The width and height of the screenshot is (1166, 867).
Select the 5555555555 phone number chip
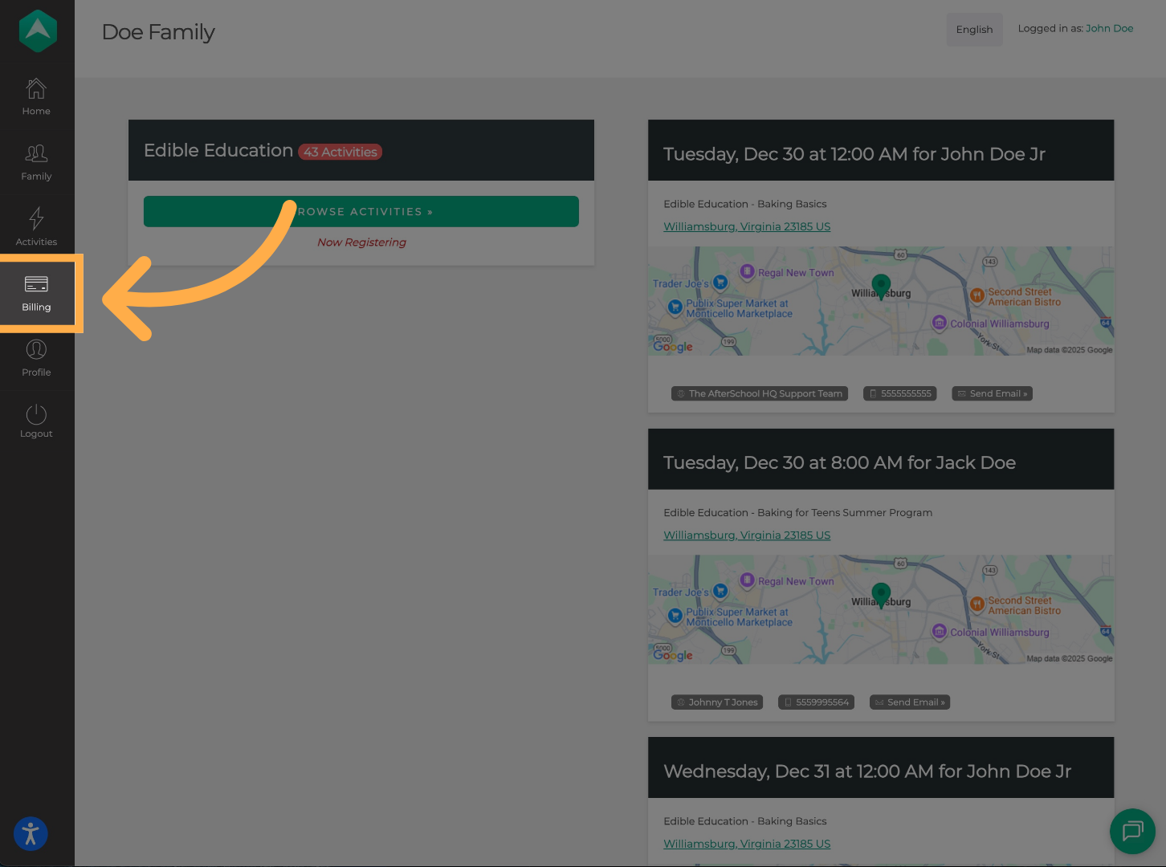point(899,393)
